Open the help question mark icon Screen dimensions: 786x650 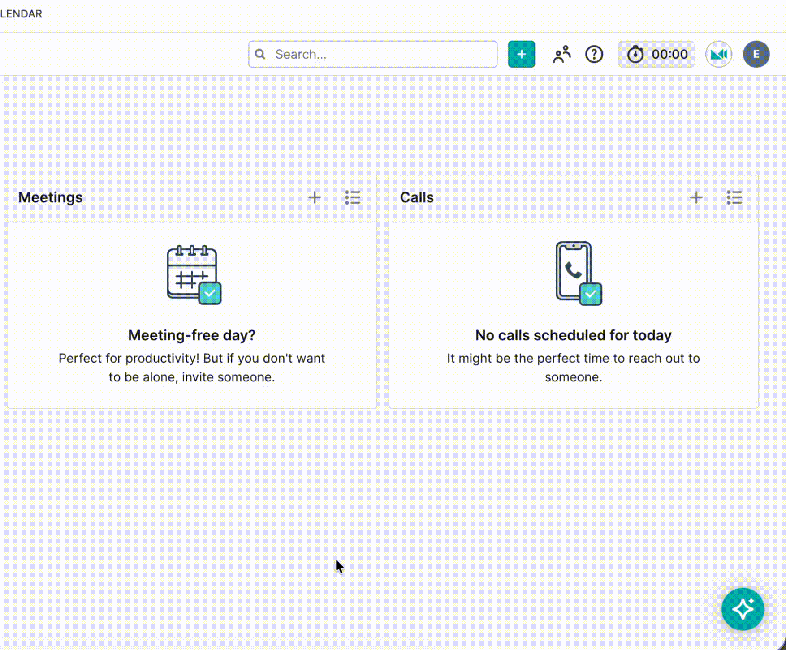(x=594, y=54)
